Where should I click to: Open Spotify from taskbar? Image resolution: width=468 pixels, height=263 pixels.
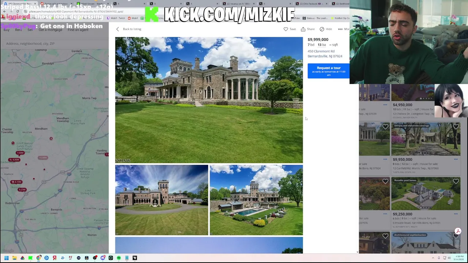pyautogui.click(x=119, y=258)
